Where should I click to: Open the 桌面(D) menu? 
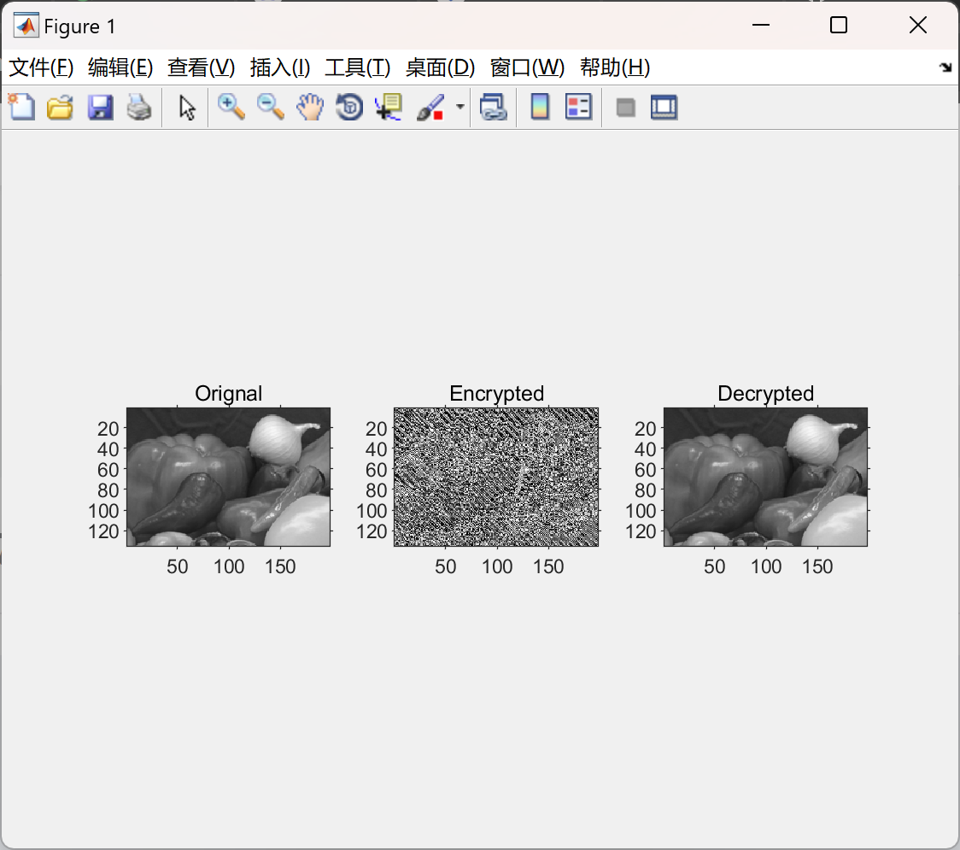[x=440, y=67]
